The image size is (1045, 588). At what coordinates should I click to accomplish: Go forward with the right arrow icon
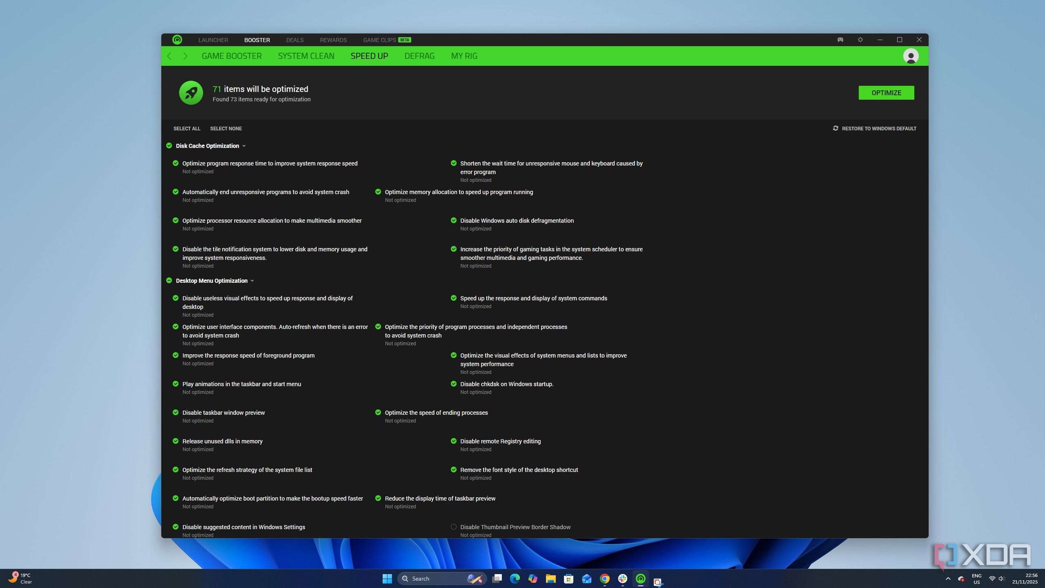(x=185, y=56)
